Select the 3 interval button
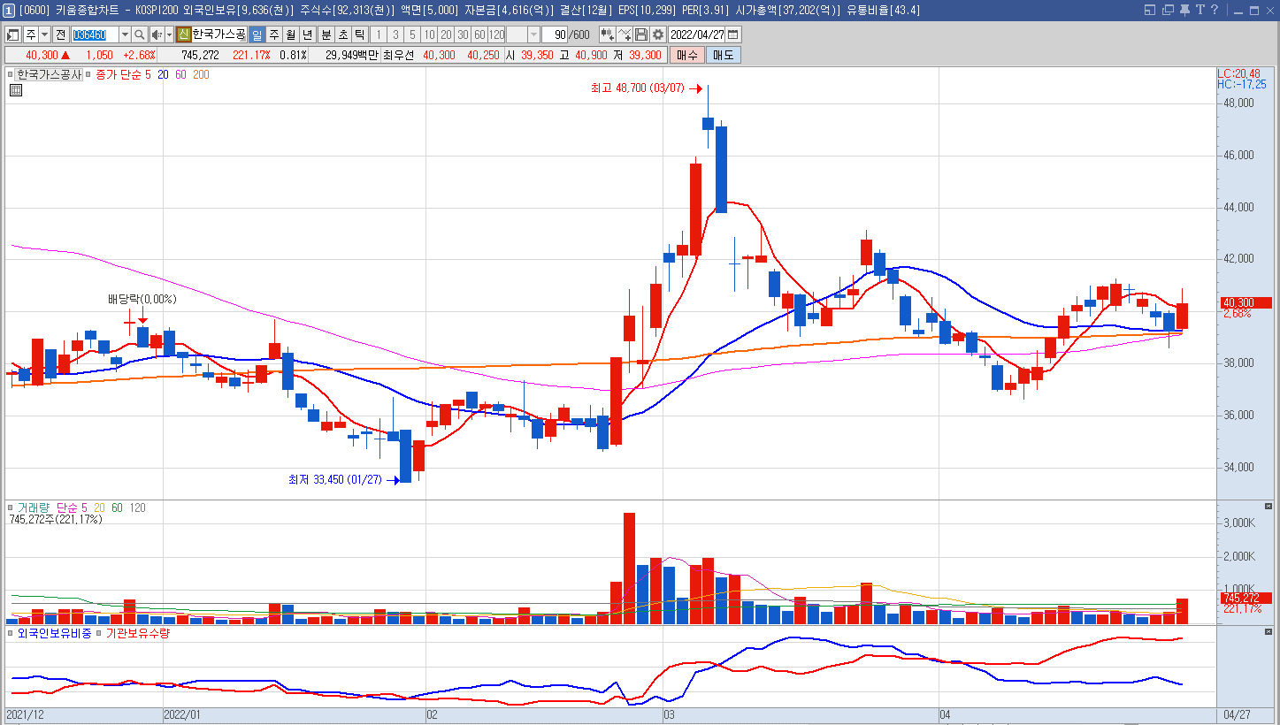1280x725 pixels. (395, 34)
